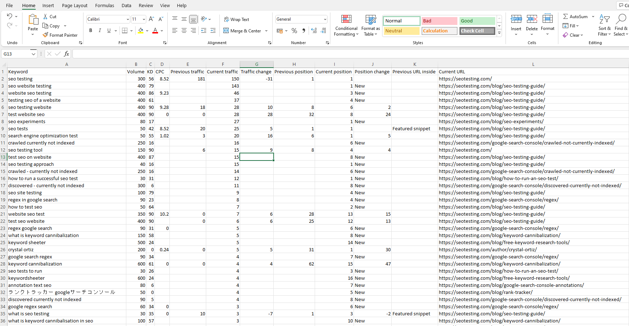Click the Format Painter brush icon

[x=45, y=35]
